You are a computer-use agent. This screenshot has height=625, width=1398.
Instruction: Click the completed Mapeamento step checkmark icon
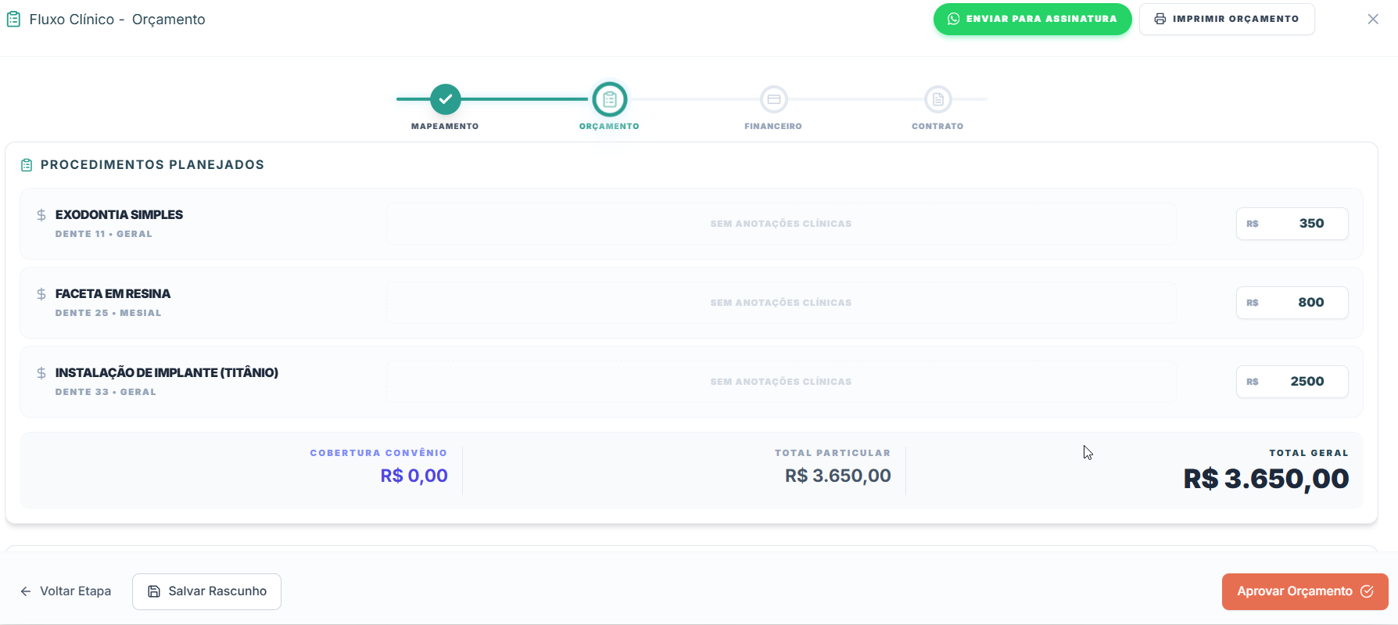click(445, 99)
